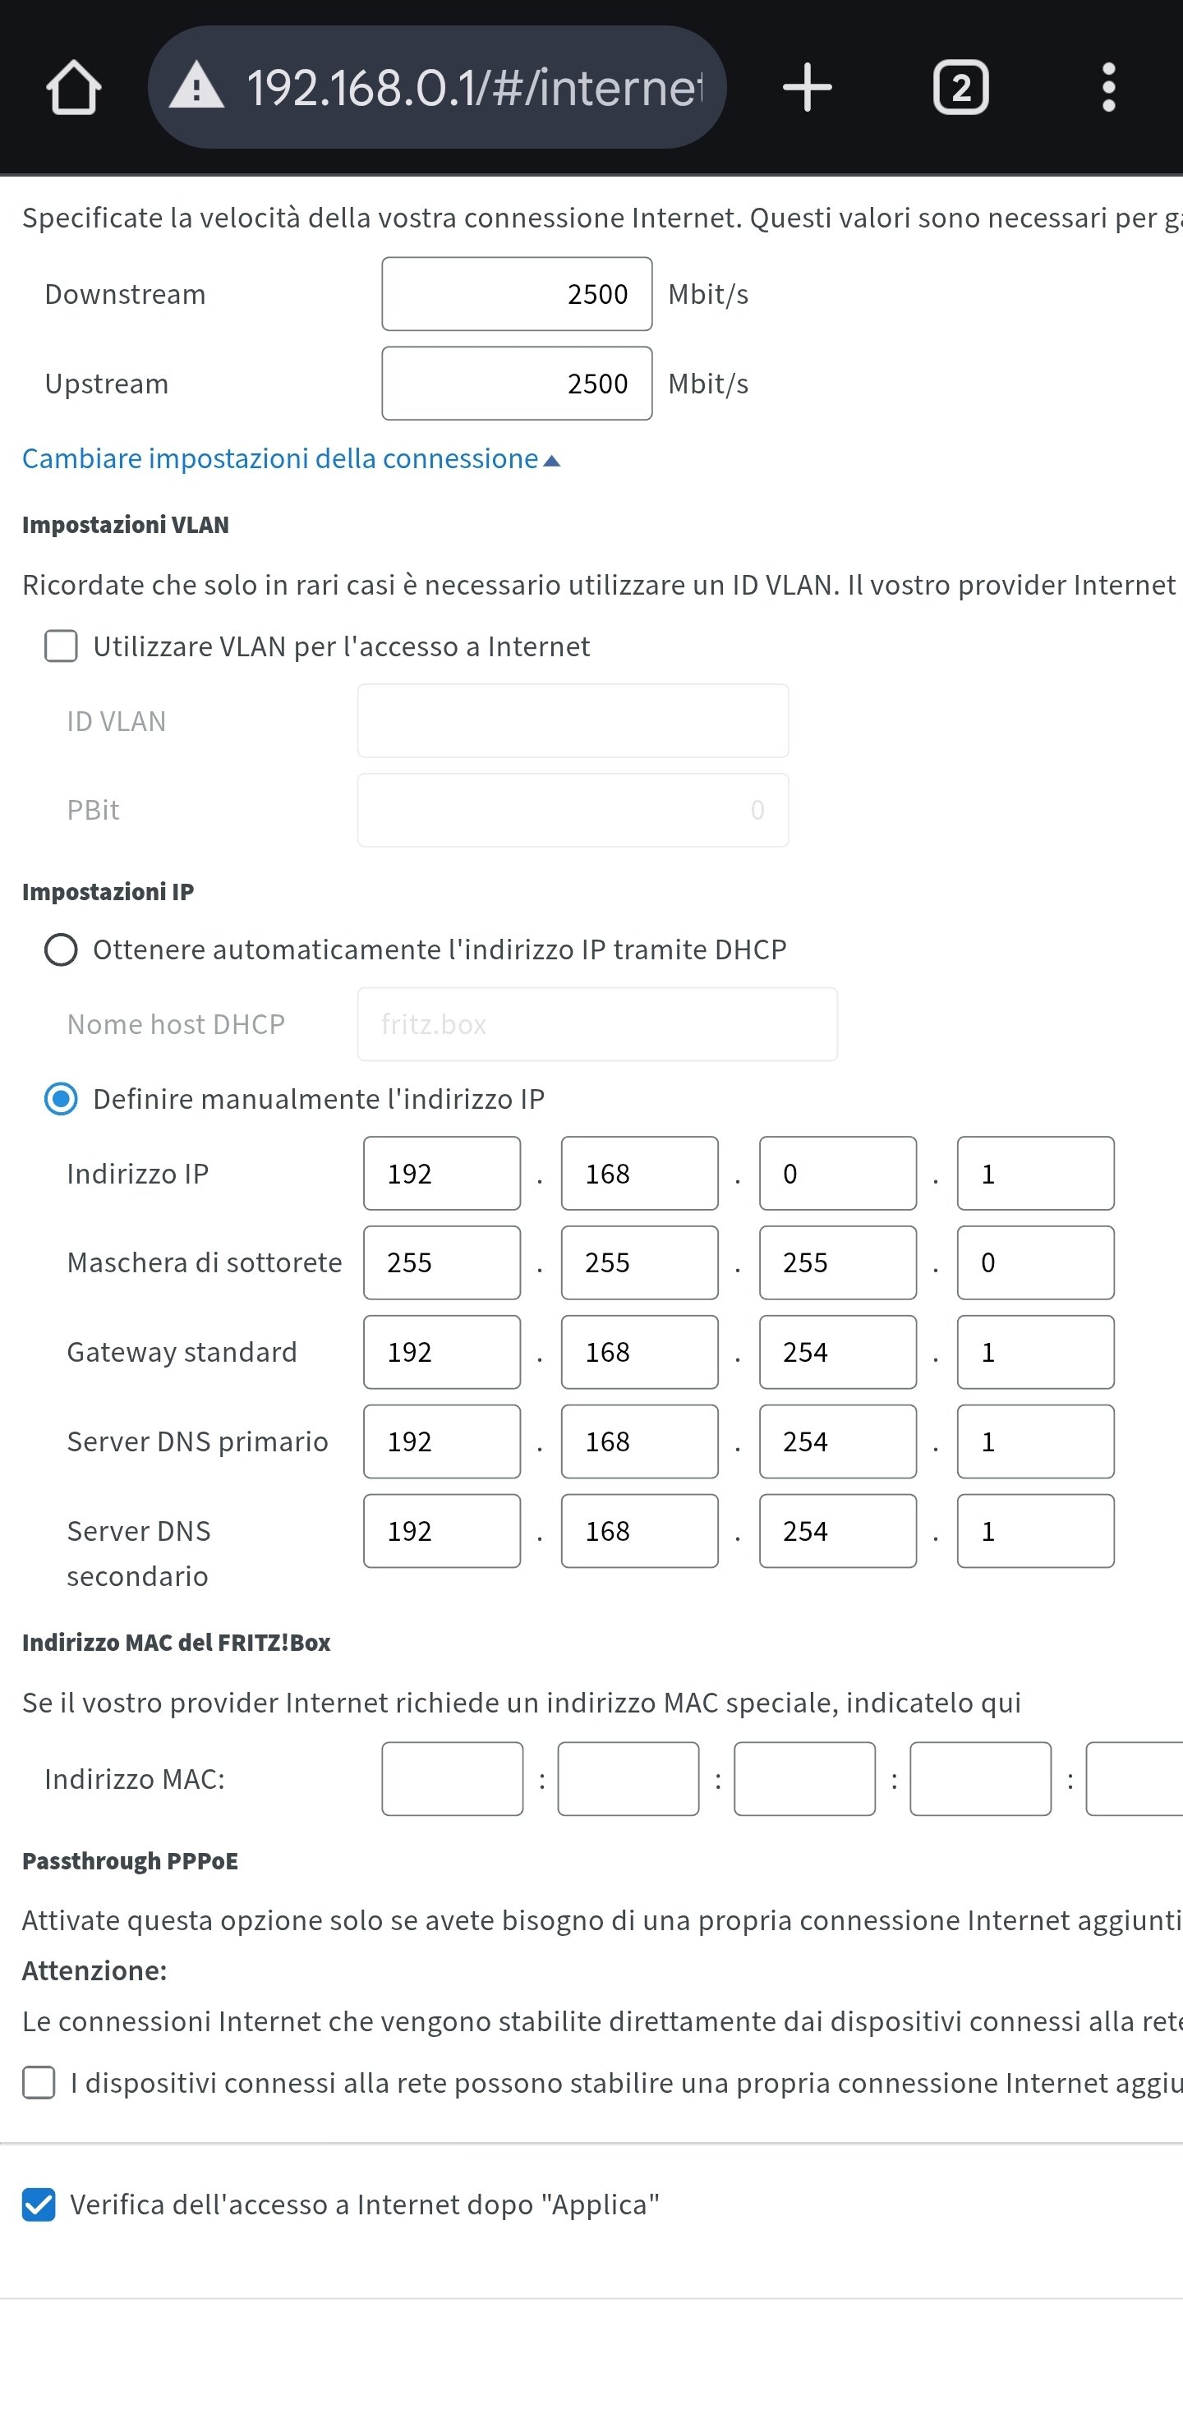
Task: Select 'Definire manualmente l'indirizzo IP' option
Action: pos(62,1099)
